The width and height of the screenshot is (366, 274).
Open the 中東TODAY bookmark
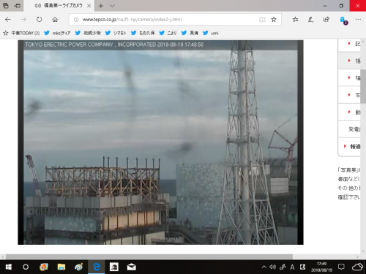point(21,33)
